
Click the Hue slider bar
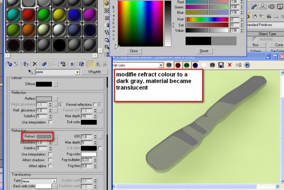point(207,19)
